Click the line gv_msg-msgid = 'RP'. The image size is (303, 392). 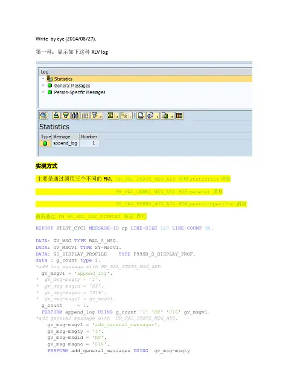pyautogui.click(x=77, y=338)
